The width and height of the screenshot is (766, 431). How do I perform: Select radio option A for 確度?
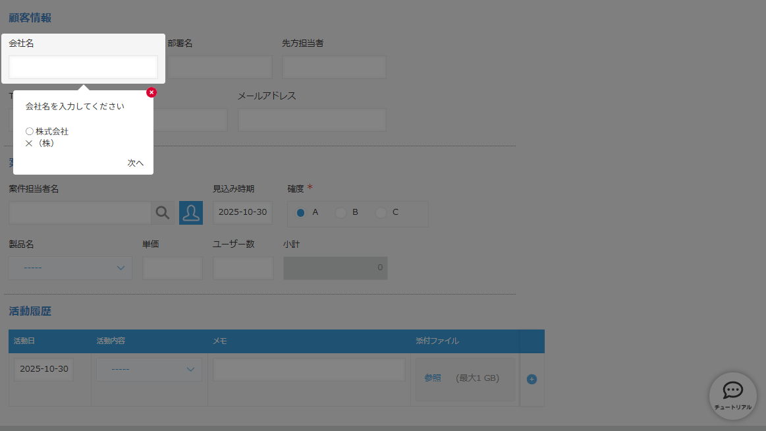(301, 213)
